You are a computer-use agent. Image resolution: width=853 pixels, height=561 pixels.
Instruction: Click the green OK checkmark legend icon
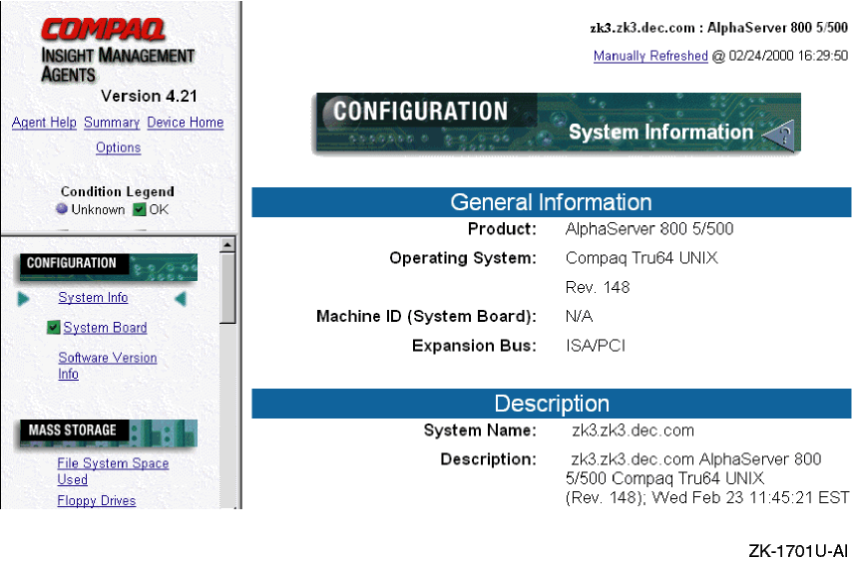(140, 209)
